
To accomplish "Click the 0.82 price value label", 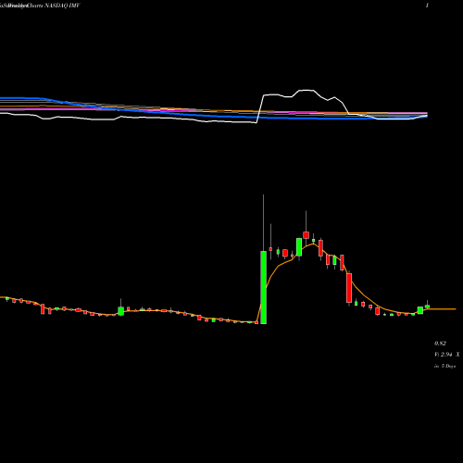I will (x=440, y=344).
